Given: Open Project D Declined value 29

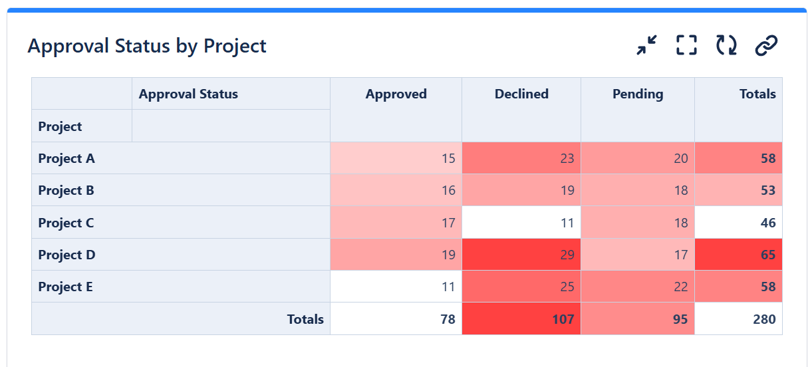Looking at the screenshot, I should 521,255.
